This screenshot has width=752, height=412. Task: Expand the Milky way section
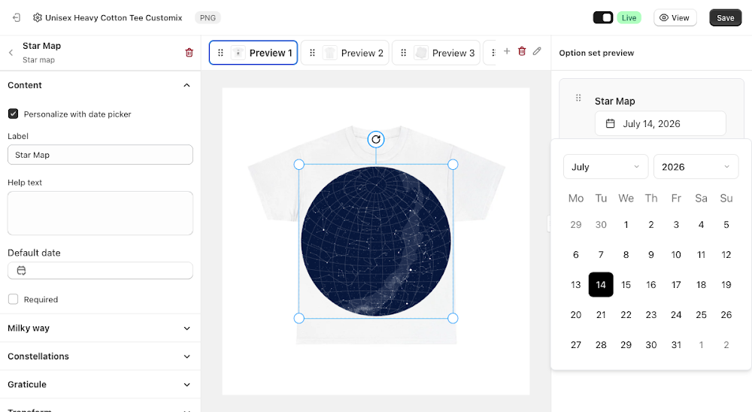click(x=186, y=329)
